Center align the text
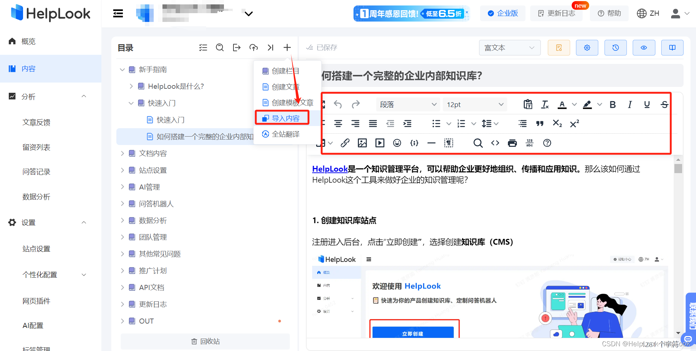The image size is (696, 351). [338, 123]
